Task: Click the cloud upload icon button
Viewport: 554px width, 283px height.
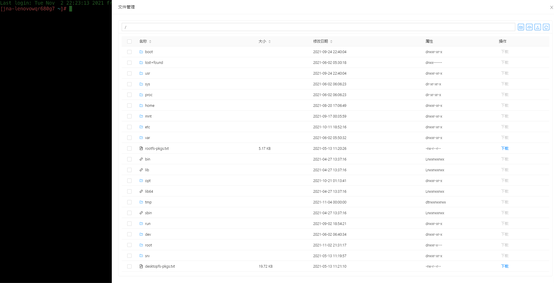Action: click(529, 27)
